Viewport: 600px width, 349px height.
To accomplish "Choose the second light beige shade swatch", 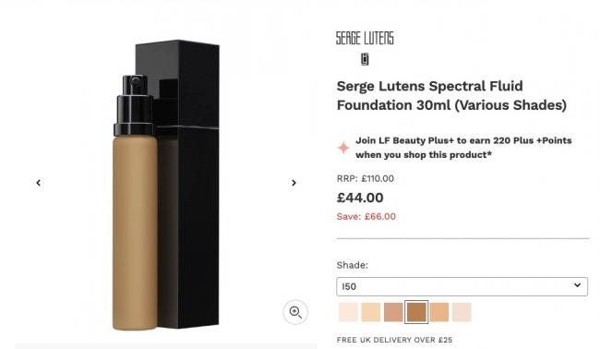I will tap(371, 312).
